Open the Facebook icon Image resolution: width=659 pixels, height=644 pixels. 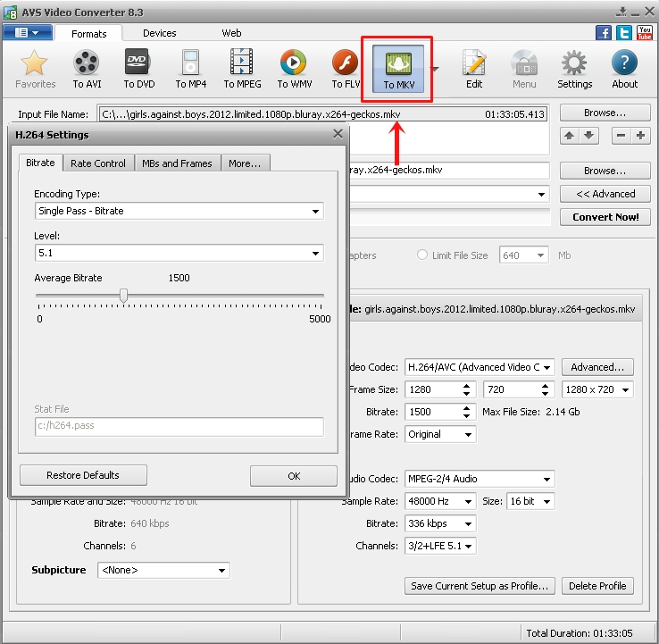[x=603, y=33]
